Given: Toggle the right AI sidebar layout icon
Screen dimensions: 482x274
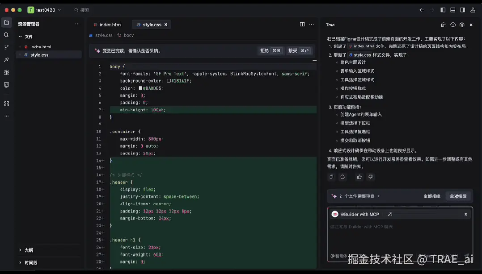Looking at the screenshot, I should tap(463, 10).
